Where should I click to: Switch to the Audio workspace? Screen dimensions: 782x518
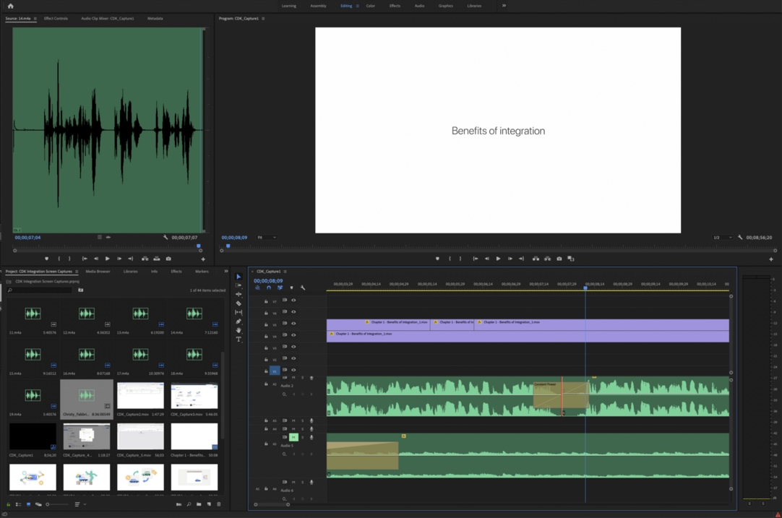(x=419, y=6)
